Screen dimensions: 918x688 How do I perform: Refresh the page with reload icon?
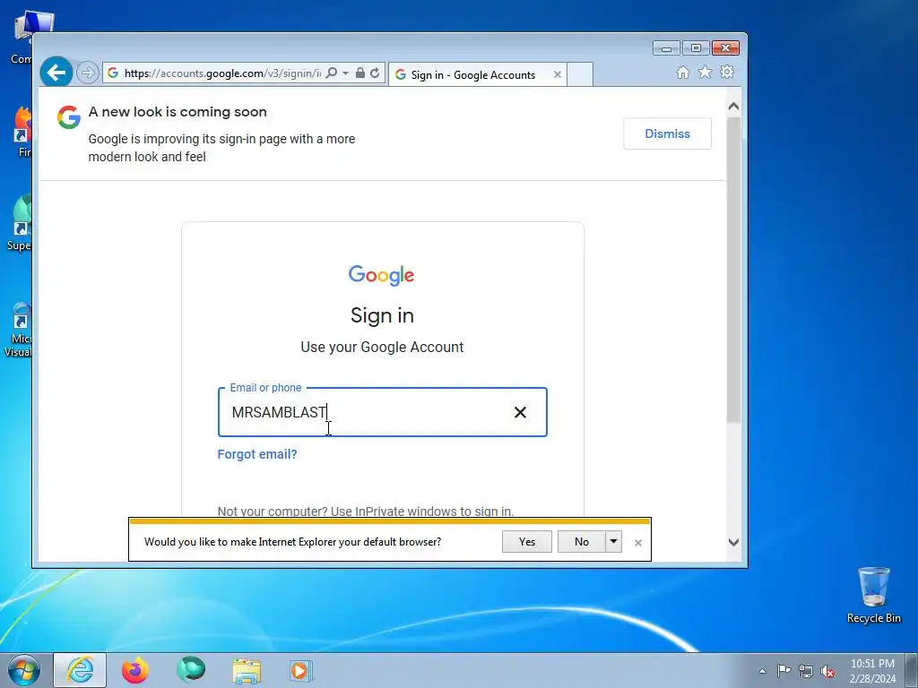point(375,73)
